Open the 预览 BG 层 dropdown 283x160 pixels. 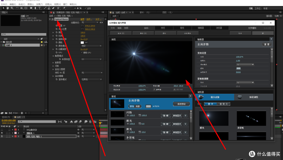tap(92, 73)
